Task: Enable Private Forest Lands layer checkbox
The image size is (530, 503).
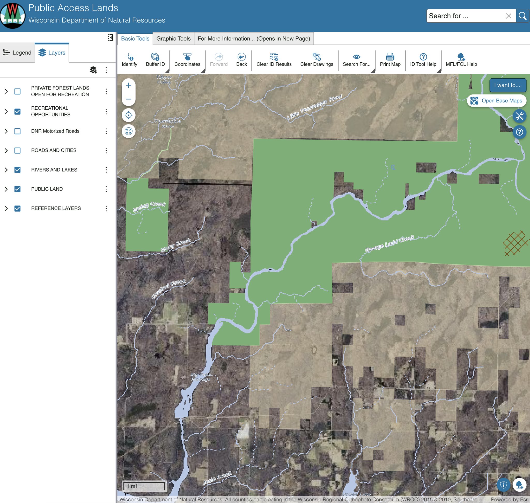Action: coord(17,91)
